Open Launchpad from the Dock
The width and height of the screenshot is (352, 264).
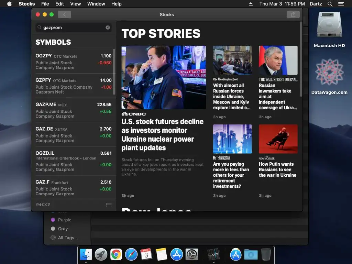tap(101, 254)
